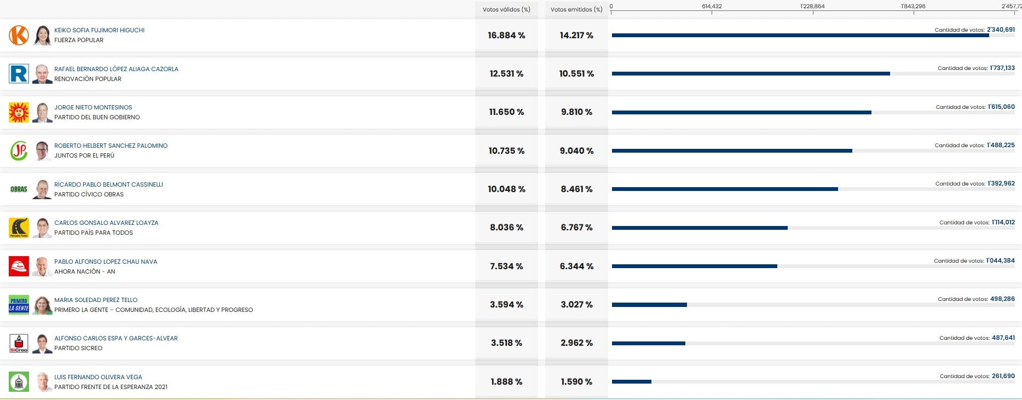Click the Renovación Popular blue R logo
1022x400 pixels.
tap(19, 74)
